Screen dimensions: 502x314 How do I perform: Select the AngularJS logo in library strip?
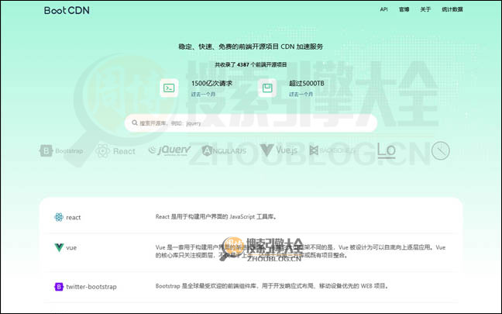[x=224, y=150]
